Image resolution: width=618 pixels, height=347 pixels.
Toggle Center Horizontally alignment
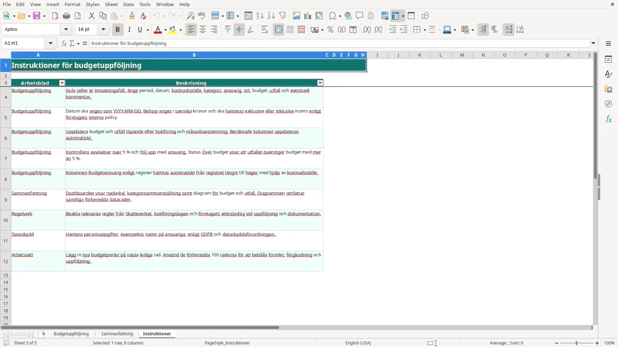tap(203, 30)
